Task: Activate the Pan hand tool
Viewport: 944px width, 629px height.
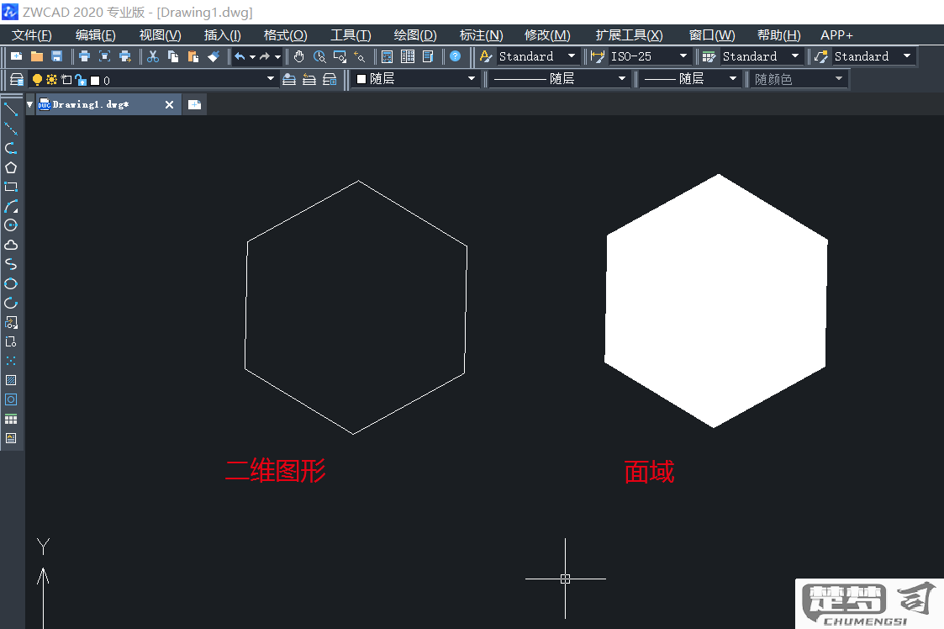Action: (299, 56)
